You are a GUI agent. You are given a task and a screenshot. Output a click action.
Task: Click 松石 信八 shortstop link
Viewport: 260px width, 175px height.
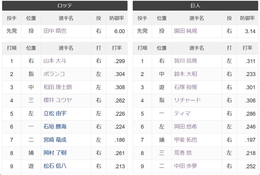pos(55,166)
